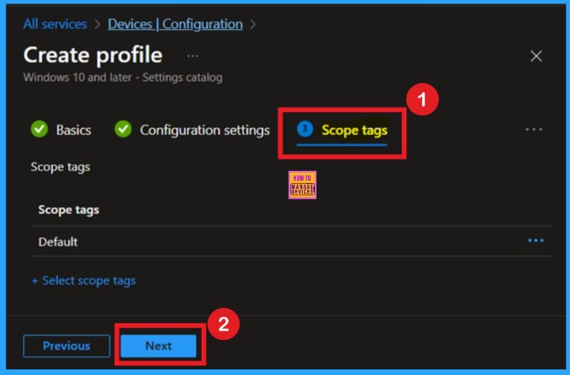Click green check beside Configuration settings
This screenshot has width=570, height=375.
click(123, 129)
